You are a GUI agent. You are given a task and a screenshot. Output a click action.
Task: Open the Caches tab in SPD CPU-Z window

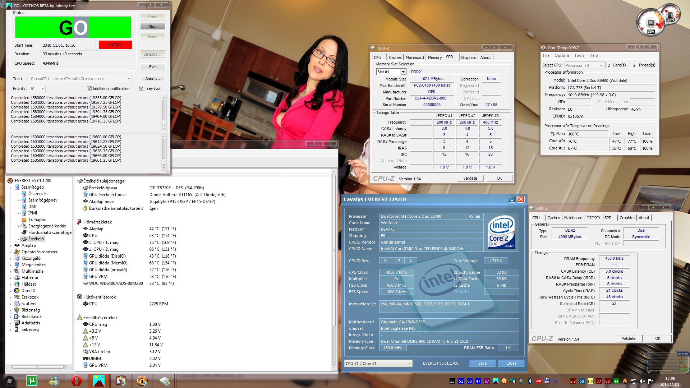coord(395,57)
